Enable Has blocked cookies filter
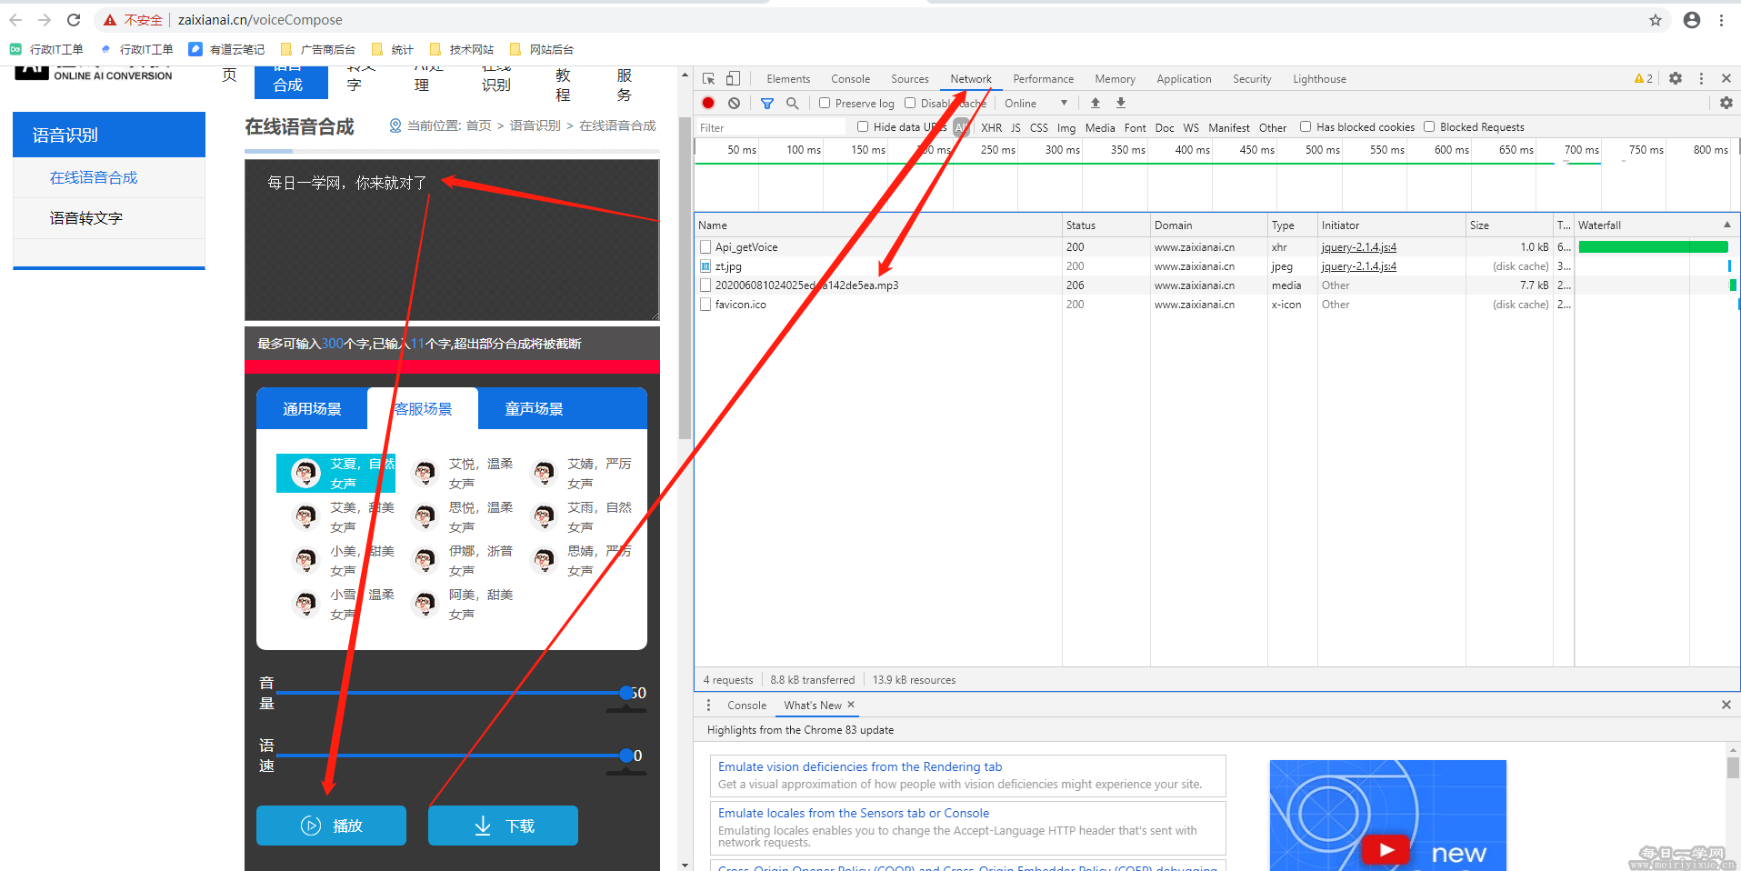Image resolution: width=1741 pixels, height=871 pixels. pyautogui.click(x=1306, y=126)
